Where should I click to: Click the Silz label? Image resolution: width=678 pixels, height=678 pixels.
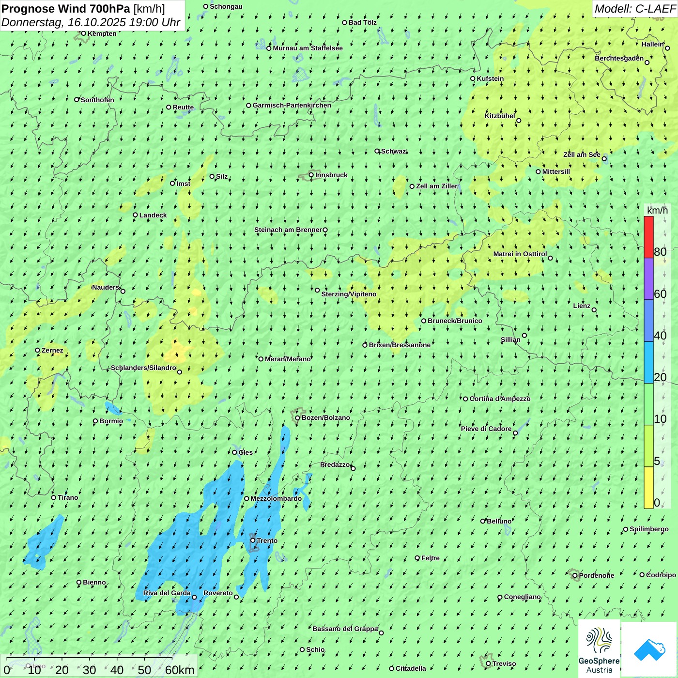pyautogui.click(x=222, y=176)
